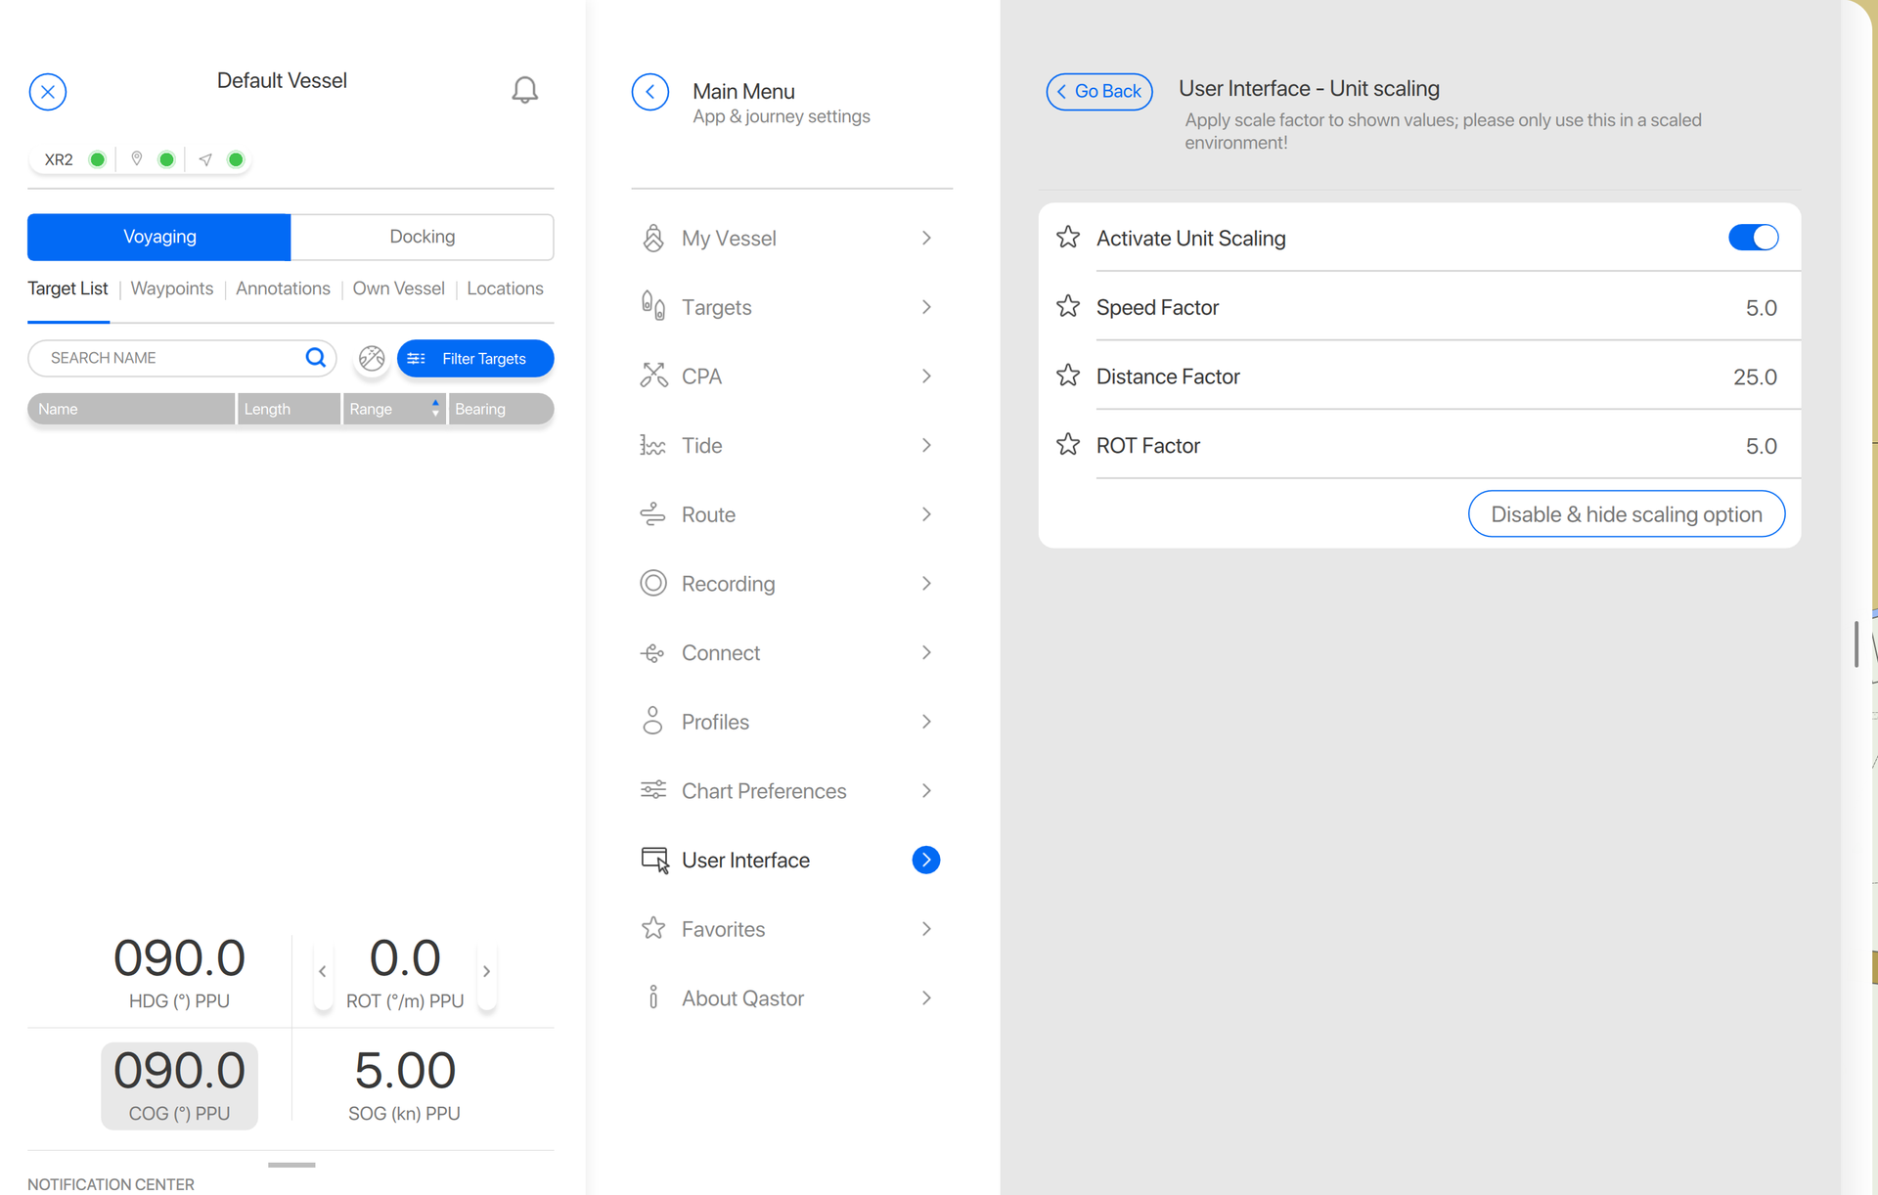Click the compass icon beside the search field
Screen dimensions: 1878x1195
pyautogui.click(x=372, y=358)
